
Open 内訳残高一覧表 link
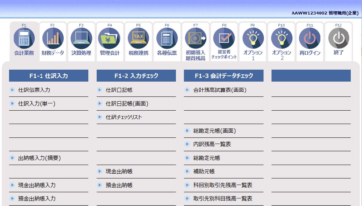[212, 144]
